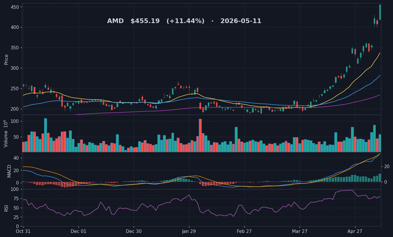Screen dimensions: 393x237
Task: Click the 'Volume 10⁶' axis label
Action: [6, 133]
